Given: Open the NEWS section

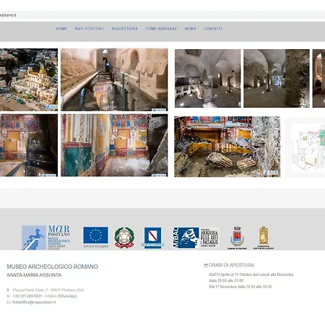Looking at the screenshot, I should (190, 28).
